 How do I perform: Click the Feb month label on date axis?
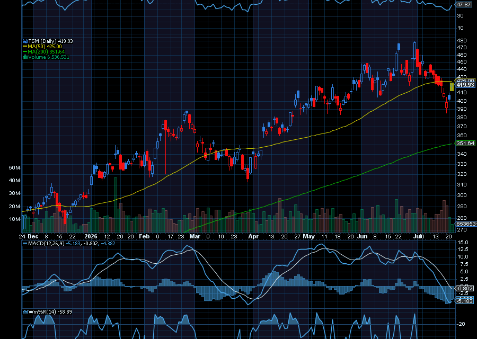144,236
